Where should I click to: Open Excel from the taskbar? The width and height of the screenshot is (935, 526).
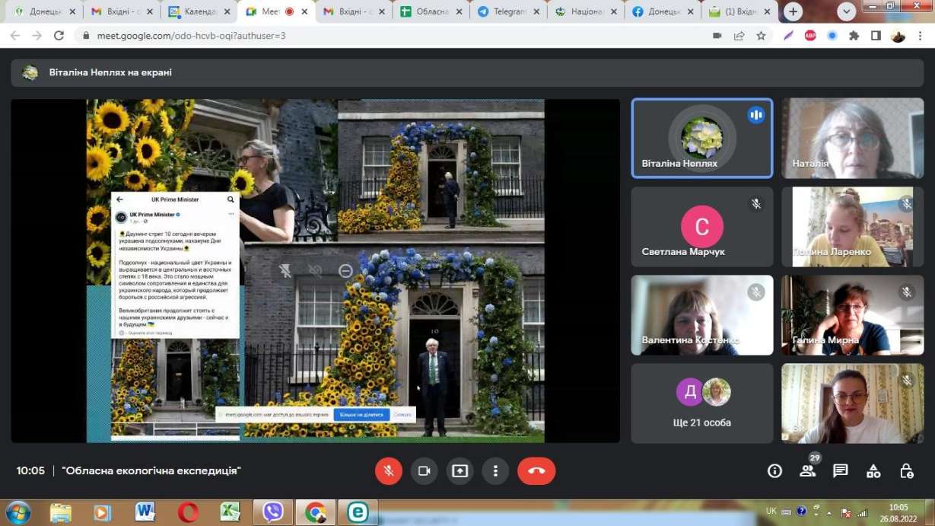[231, 513]
